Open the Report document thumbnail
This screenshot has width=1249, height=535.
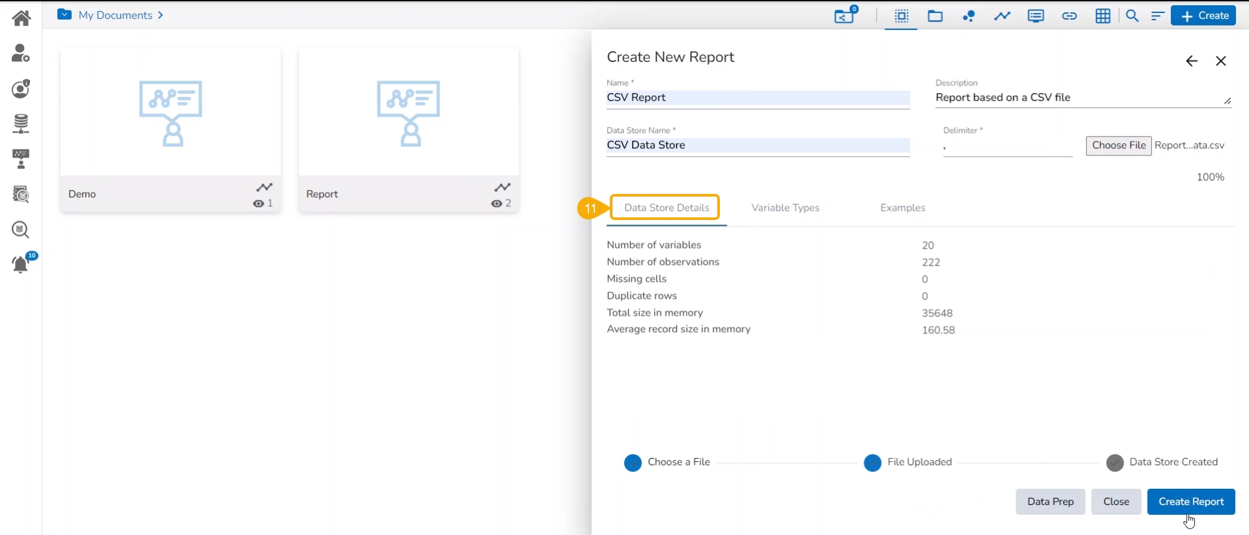(409, 111)
